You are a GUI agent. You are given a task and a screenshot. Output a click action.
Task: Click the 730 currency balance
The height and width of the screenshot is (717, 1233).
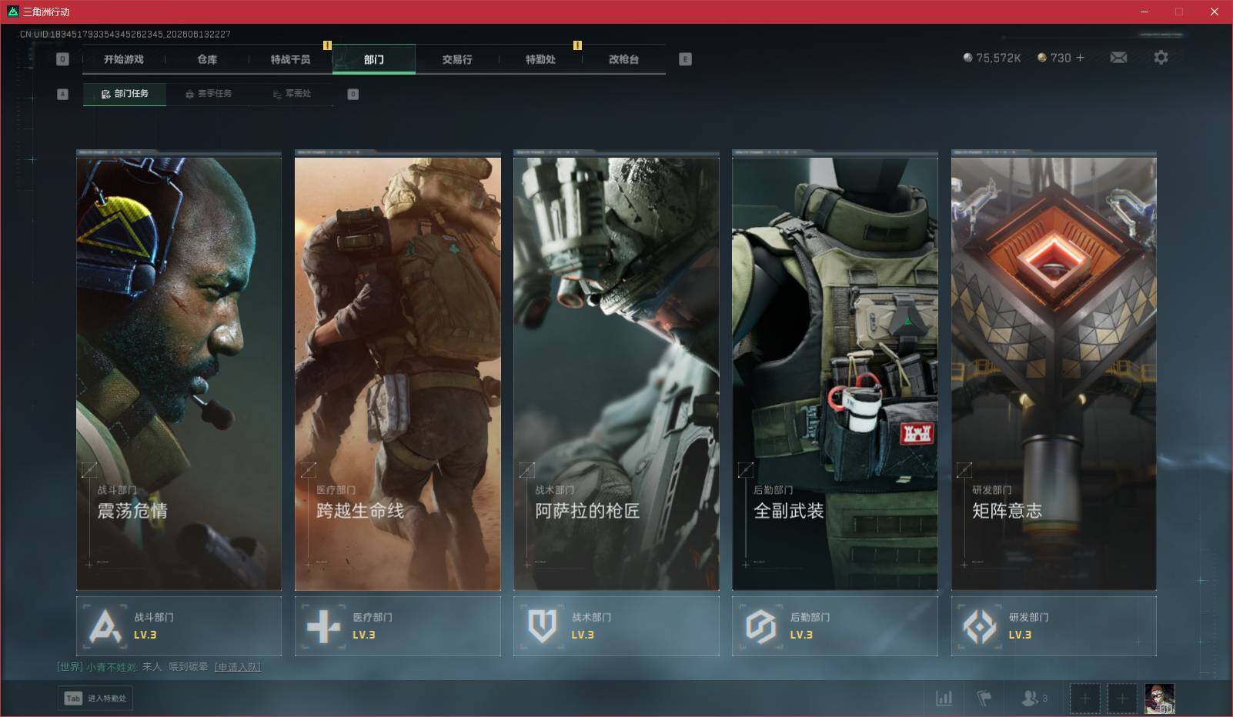click(x=1054, y=58)
